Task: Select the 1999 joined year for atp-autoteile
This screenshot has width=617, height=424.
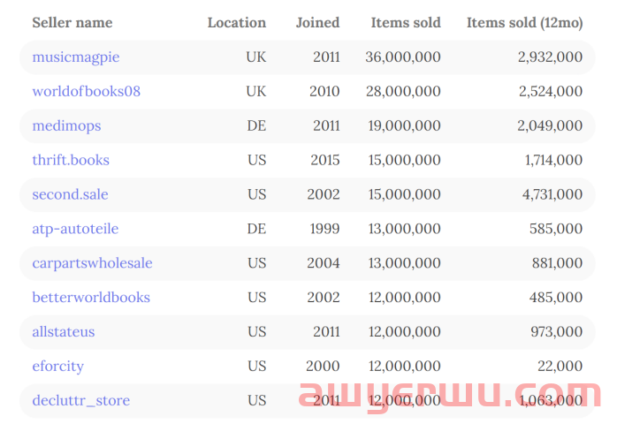Action: 324,229
